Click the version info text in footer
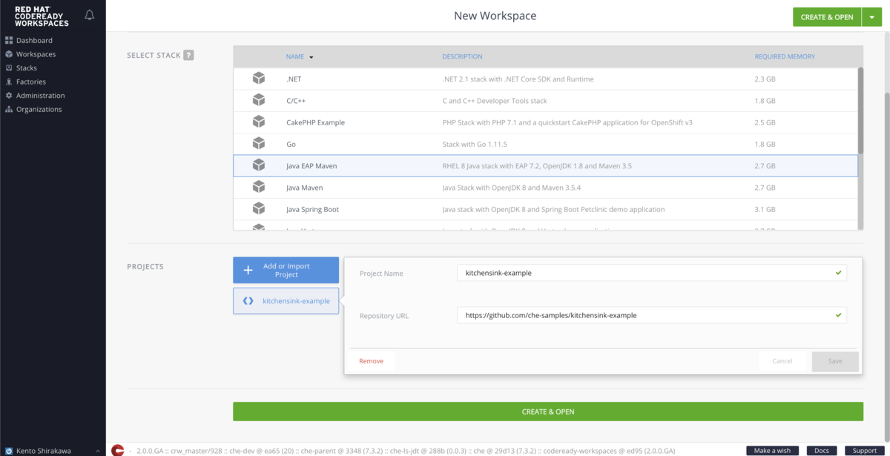This screenshot has height=456, width=890. click(x=406, y=451)
